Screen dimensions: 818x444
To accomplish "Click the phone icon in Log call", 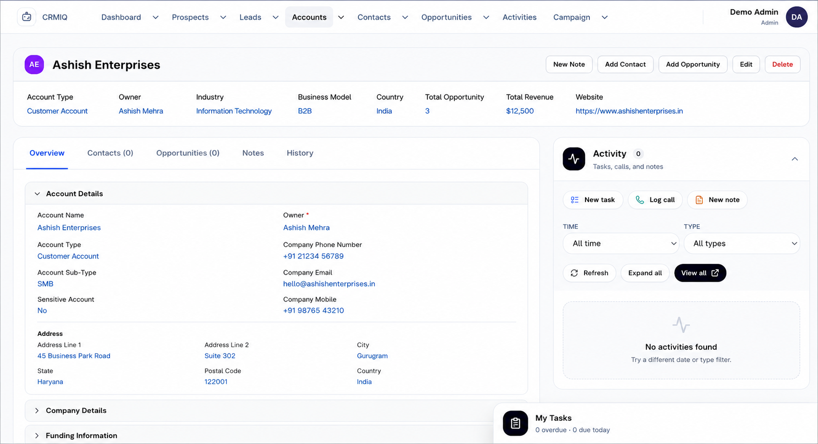I will 640,200.
